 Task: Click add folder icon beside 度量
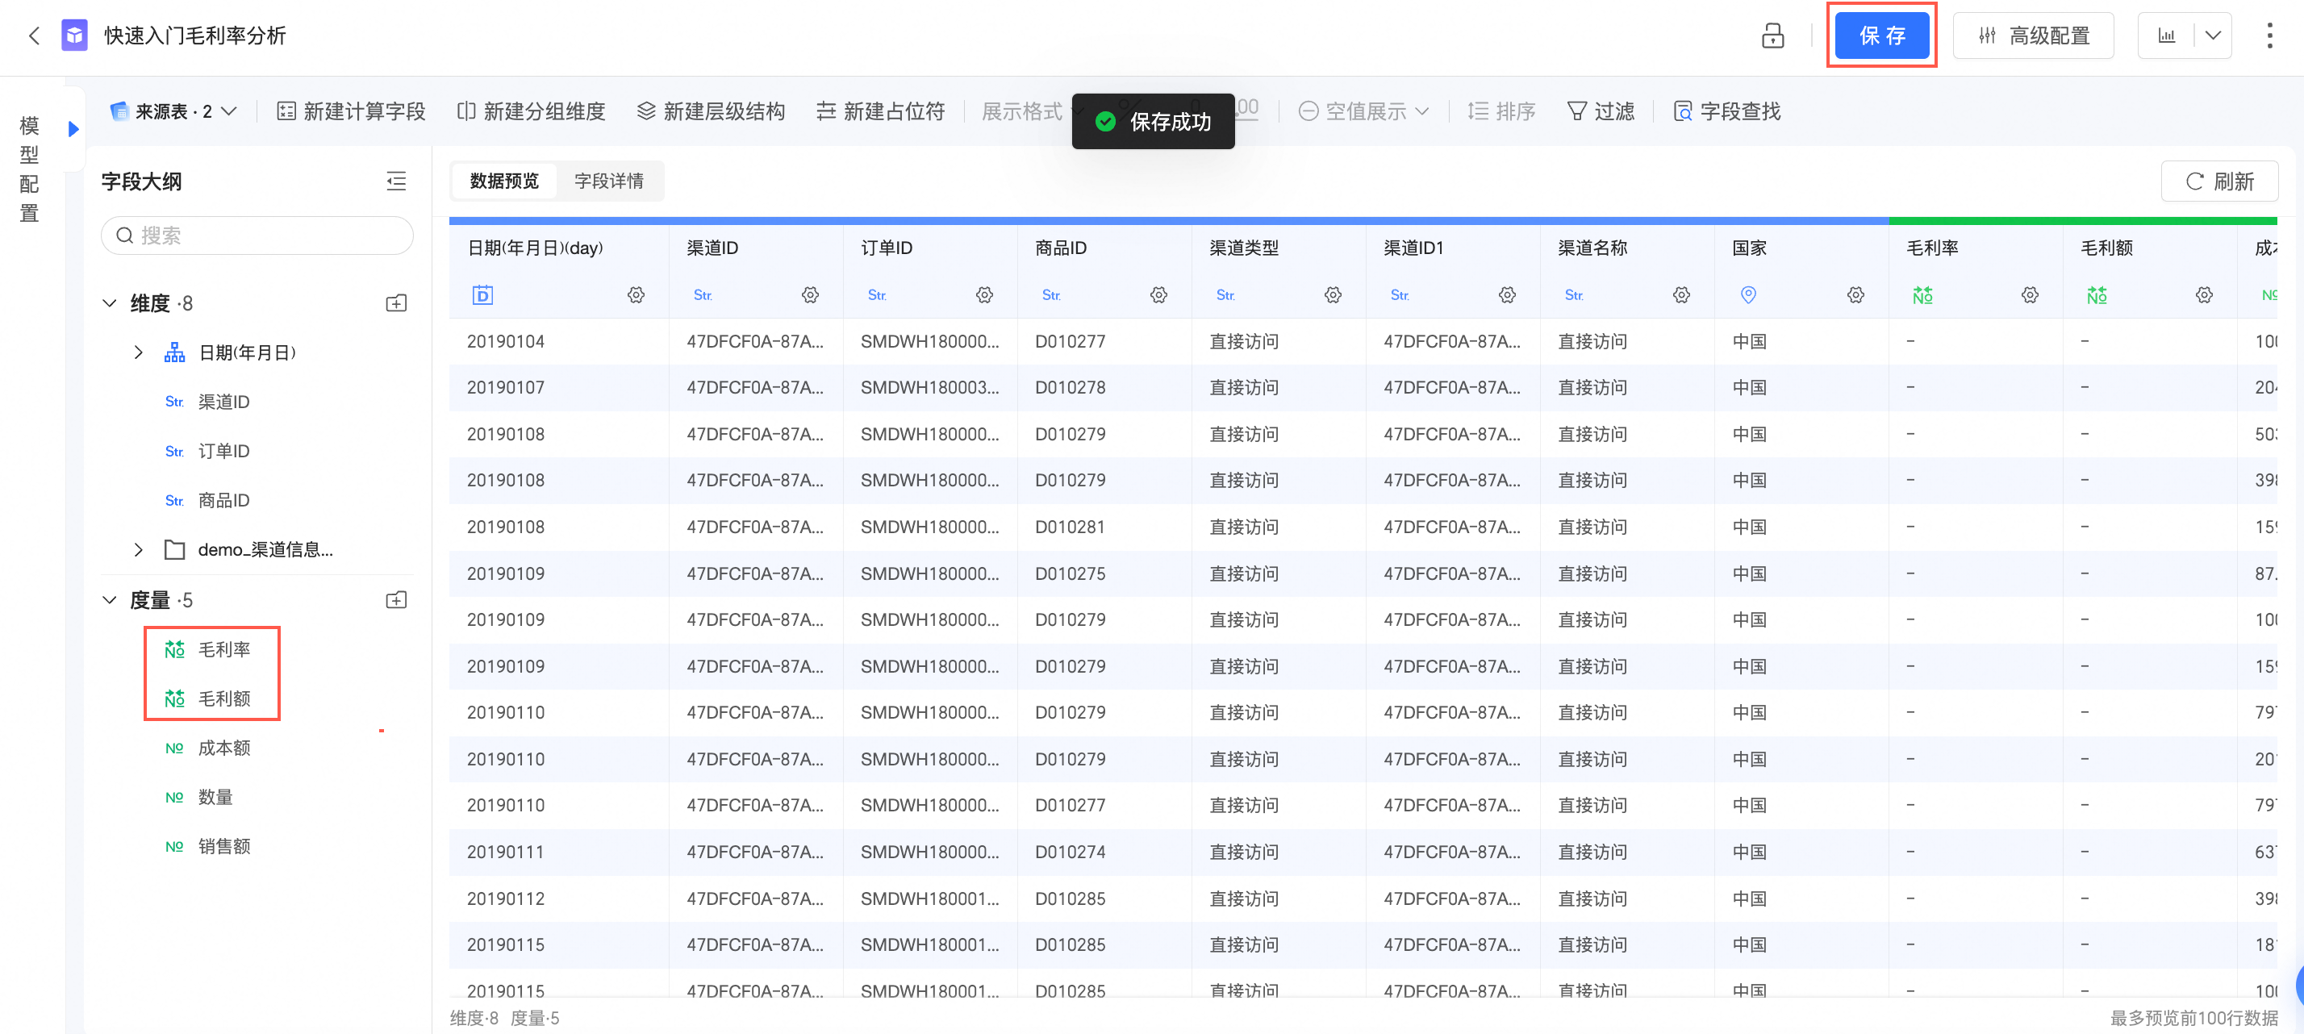pyautogui.click(x=396, y=600)
